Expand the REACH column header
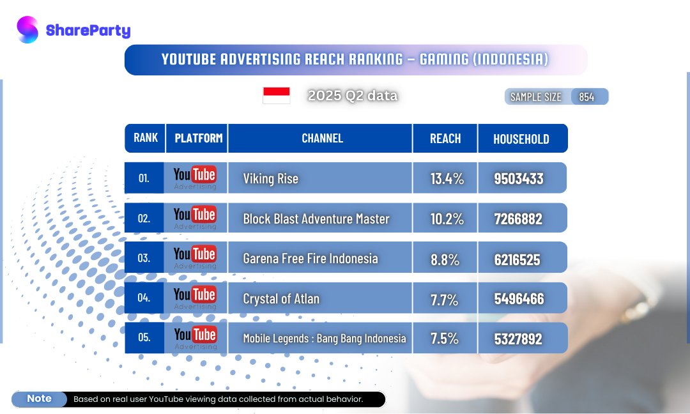690x414 pixels. click(445, 138)
